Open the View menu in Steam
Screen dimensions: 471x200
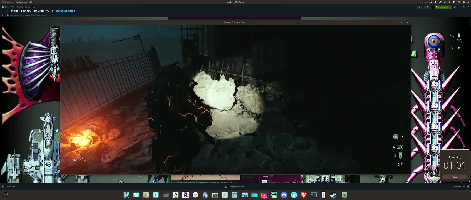point(13,7)
